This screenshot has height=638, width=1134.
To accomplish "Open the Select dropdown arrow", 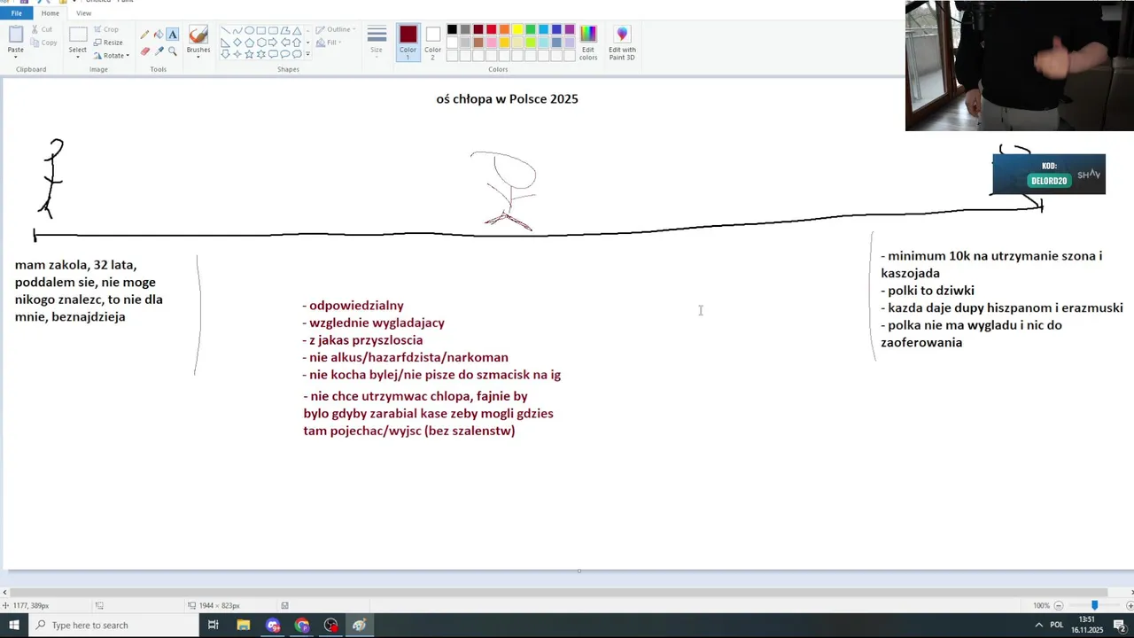I will click(x=78, y=57).
